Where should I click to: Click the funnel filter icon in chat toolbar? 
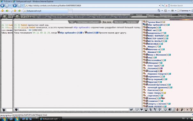coord(142,109)
